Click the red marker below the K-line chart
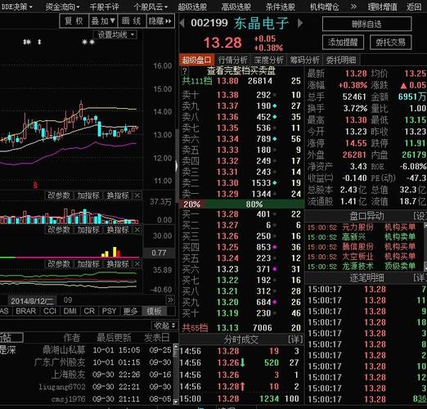 tap(35, 185)
